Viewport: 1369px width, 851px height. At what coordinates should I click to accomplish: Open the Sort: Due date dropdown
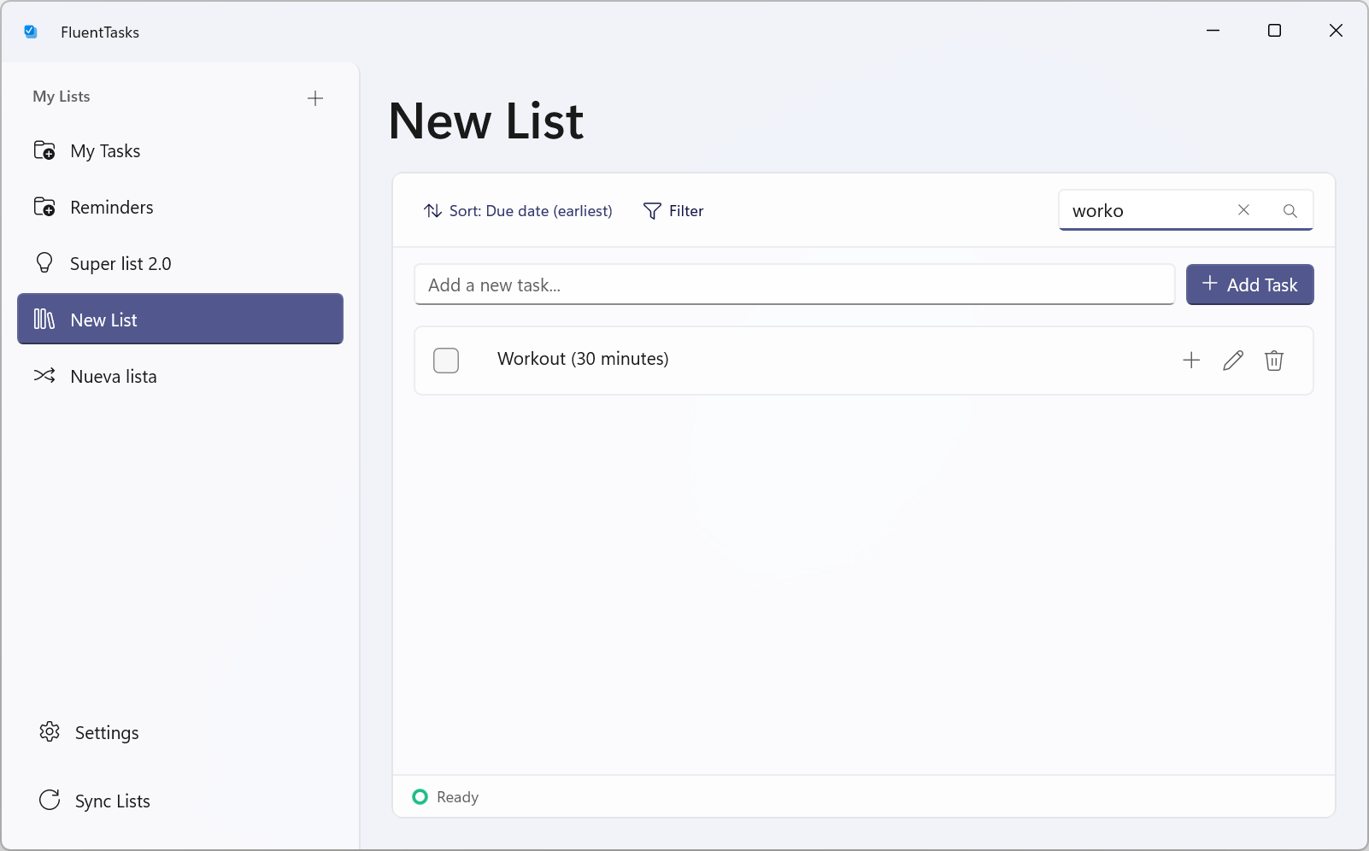pos(518,211)
